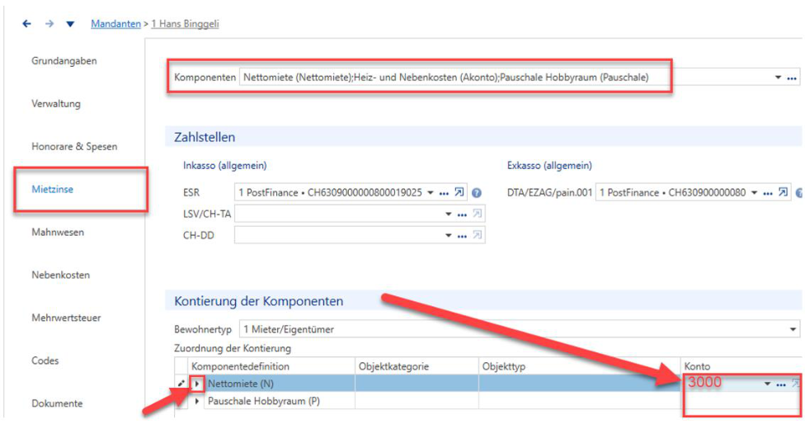The width and height of the screenshot is (805, 424).
Task: Click the Objektkategorie column header
Action: pyautogui.click(x=417, y=366)
